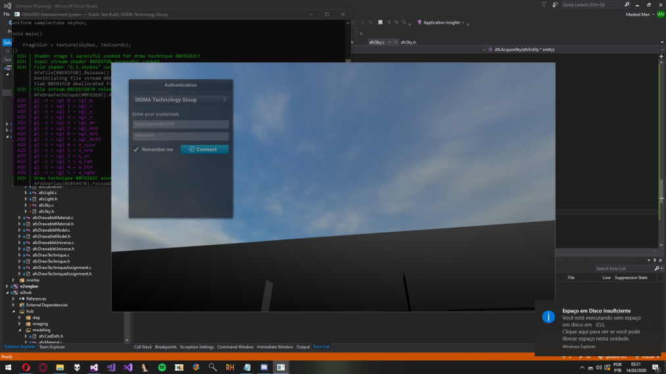
Task: Sort error list by Line column
Action: coord(606,278)
